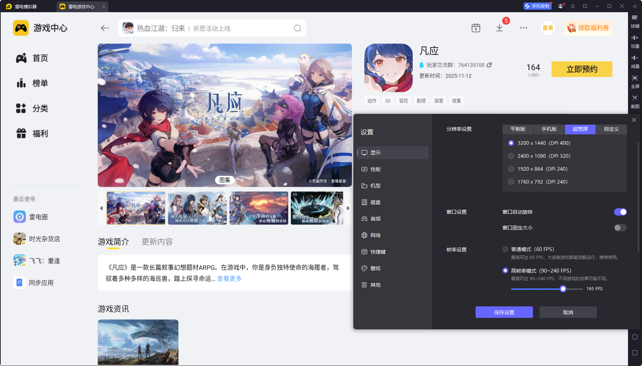
Task: Close the settings panel
Action: pyautogui.click(x=634, y=120)
